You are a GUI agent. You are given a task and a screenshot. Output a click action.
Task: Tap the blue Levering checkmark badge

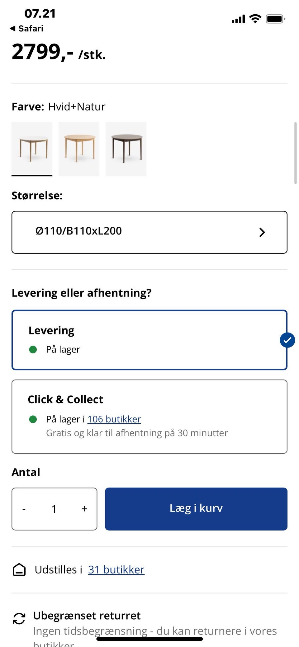point(287,340)
